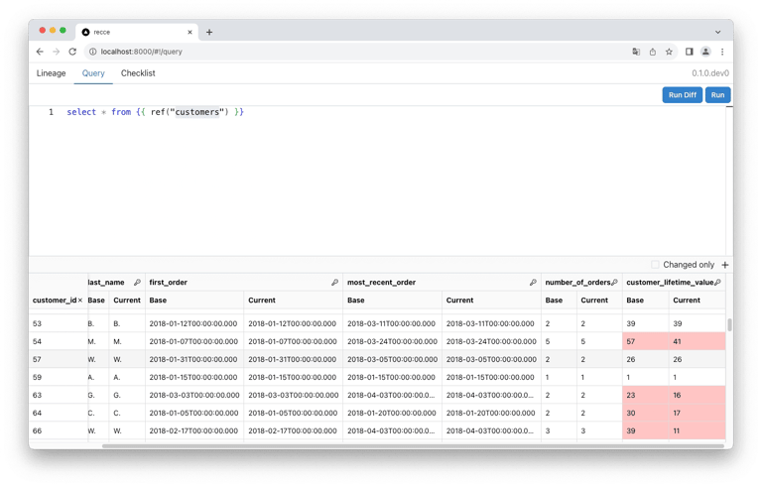Click the number_of_orders column header
This screenshot has height=487, width=762.
click(577, 283)
